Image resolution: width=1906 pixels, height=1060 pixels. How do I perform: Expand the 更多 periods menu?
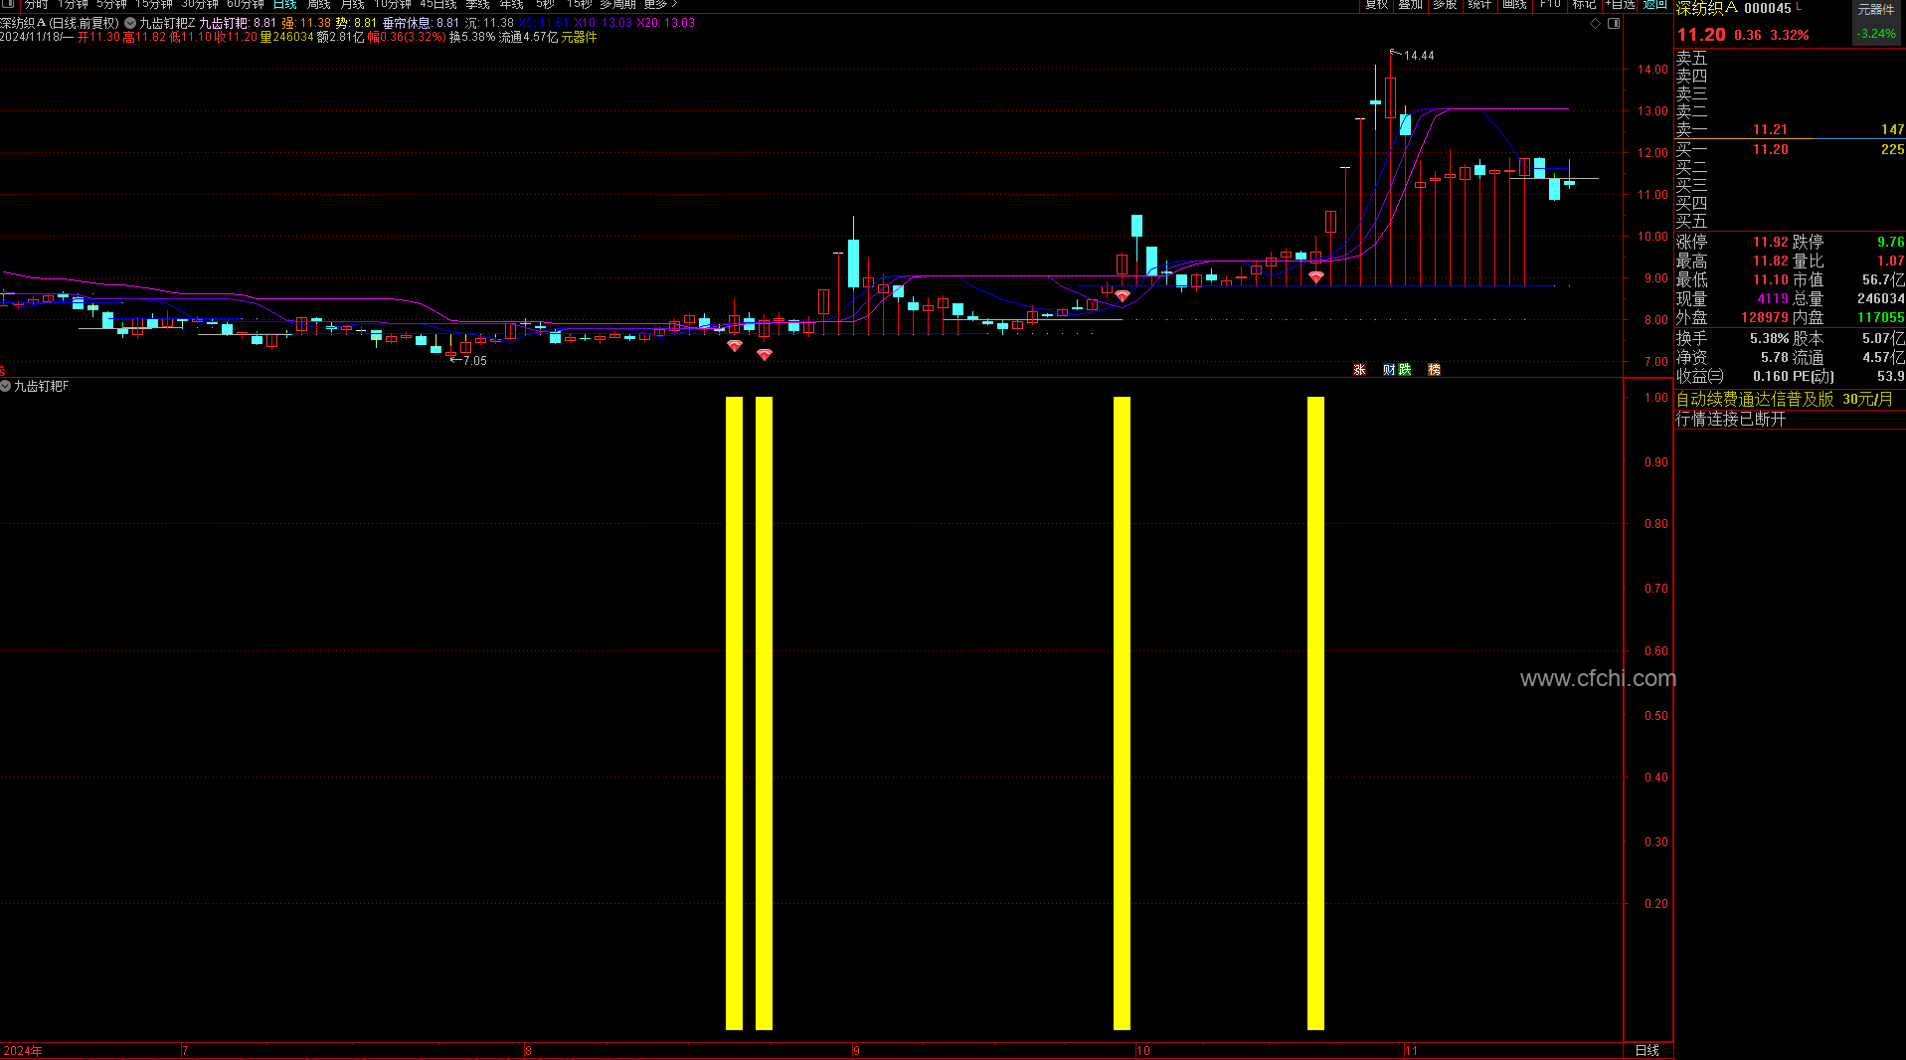click(661, 5)
